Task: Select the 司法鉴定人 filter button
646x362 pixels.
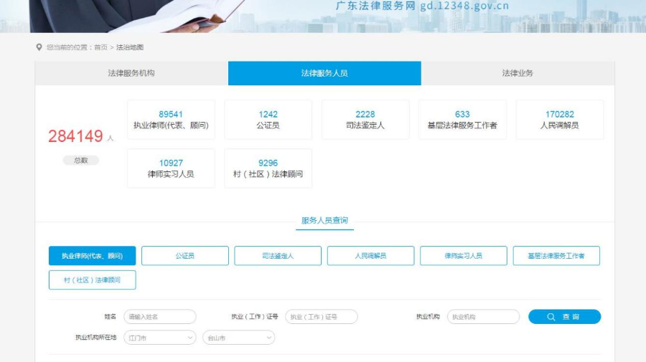Action: click(278, 256)
